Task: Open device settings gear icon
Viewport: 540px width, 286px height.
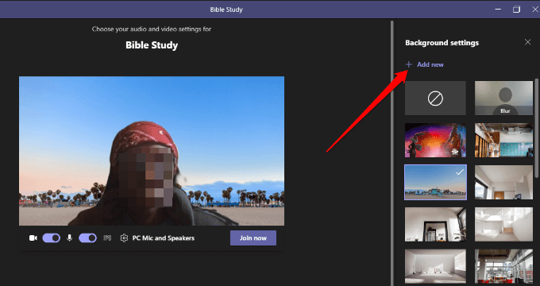Action: point(124,238)
